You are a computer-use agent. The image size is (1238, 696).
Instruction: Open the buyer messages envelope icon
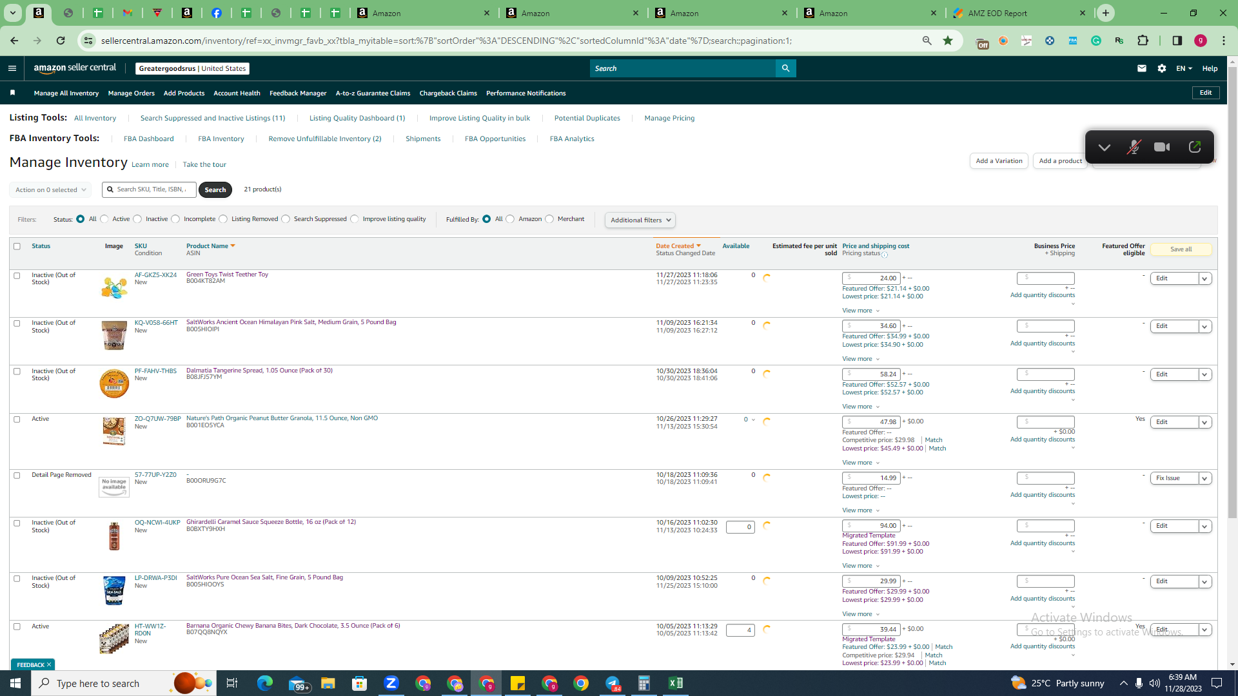(x=1141, y=68)
